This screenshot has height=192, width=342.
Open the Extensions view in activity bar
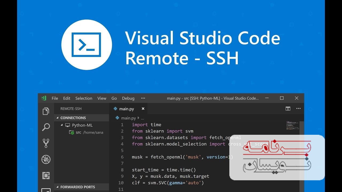(x=46, y=176)
